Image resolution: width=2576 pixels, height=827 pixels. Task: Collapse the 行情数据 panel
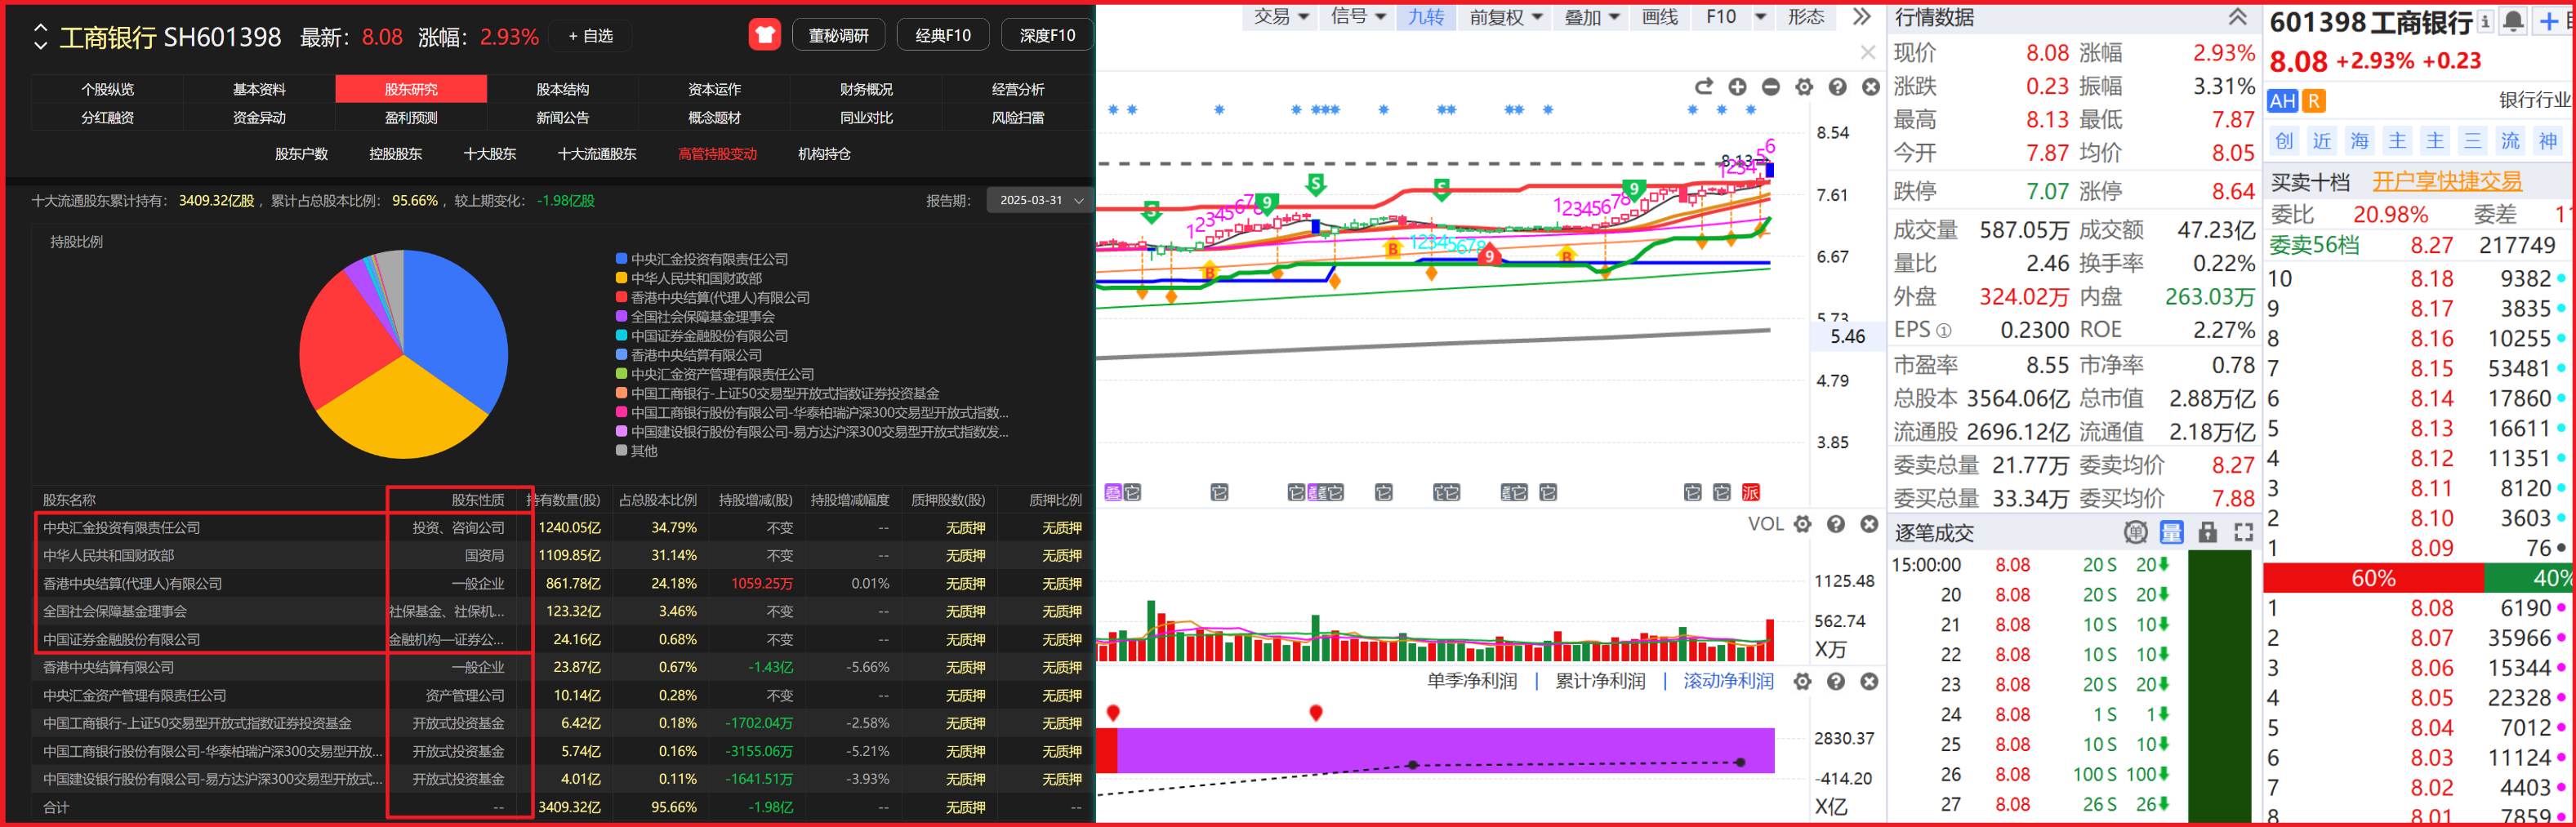tap(2237, 16)
